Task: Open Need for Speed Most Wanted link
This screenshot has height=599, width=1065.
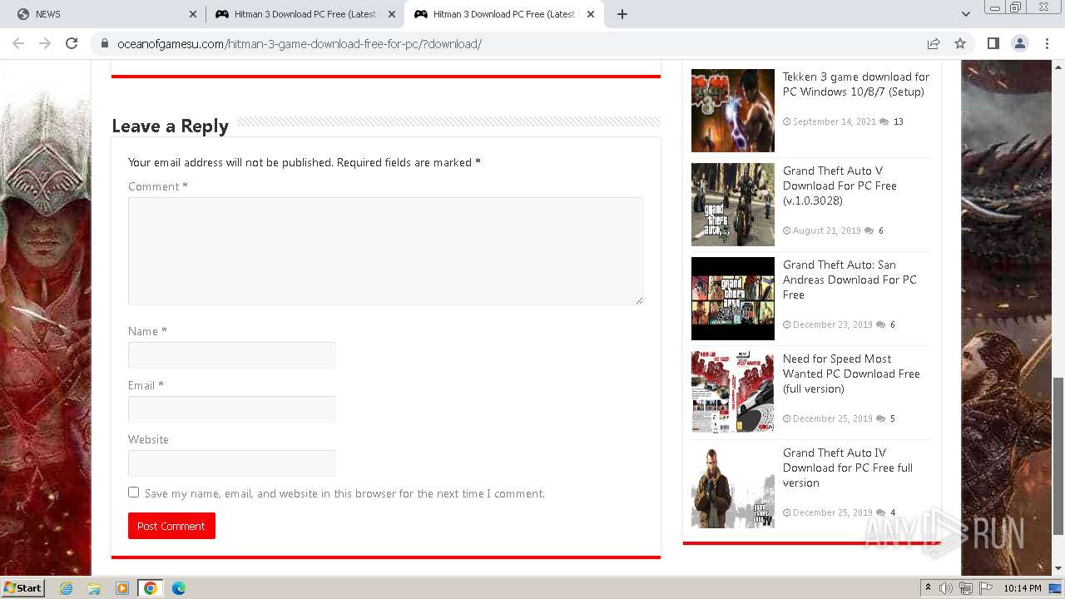Action: pyautogui.click(x=851, y=374)
